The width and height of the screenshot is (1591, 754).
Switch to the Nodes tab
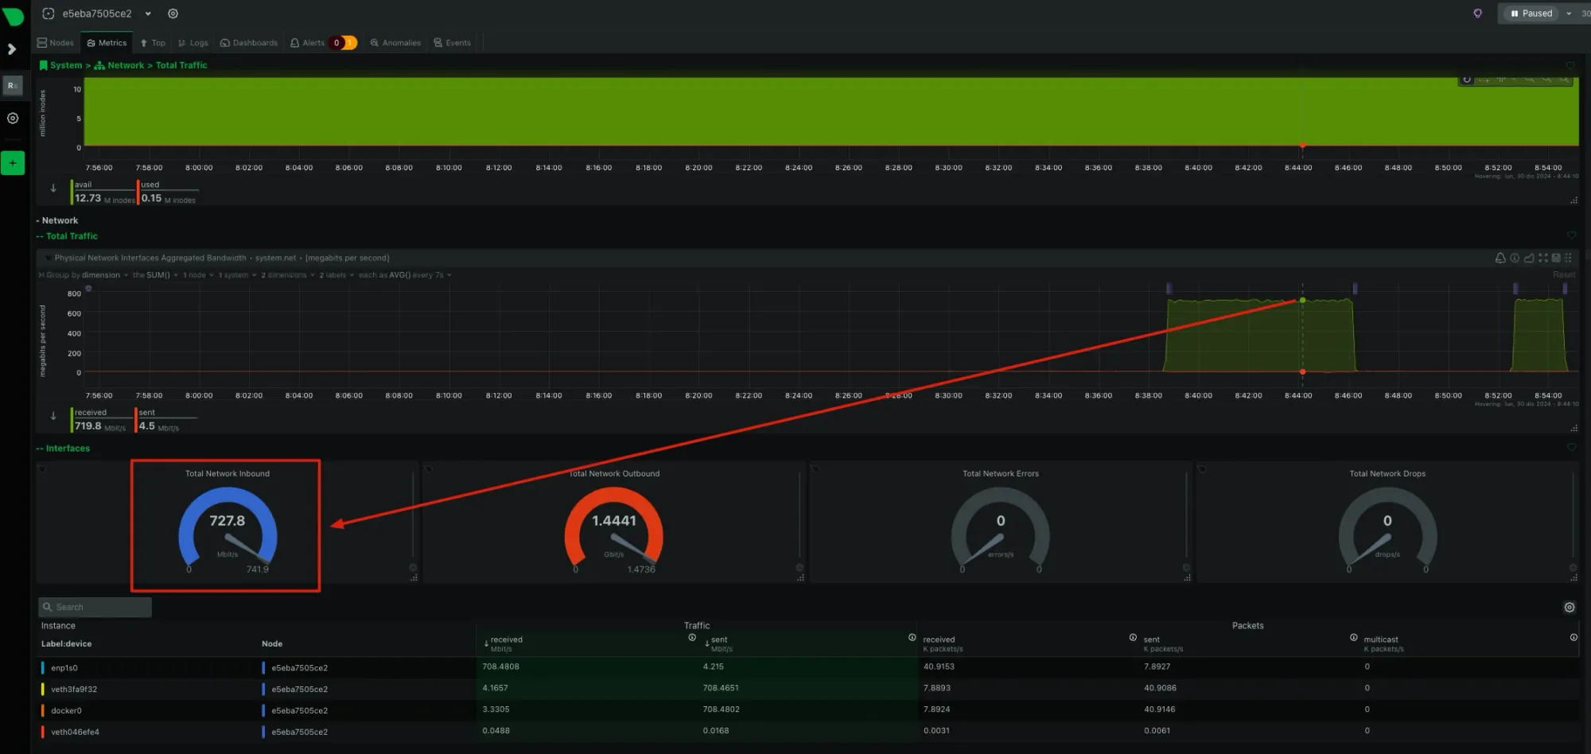pos(55,43)
